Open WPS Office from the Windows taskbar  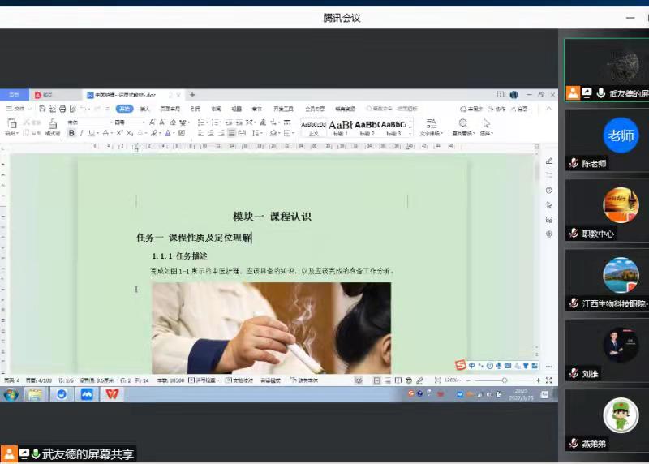(x=111, y=394)
